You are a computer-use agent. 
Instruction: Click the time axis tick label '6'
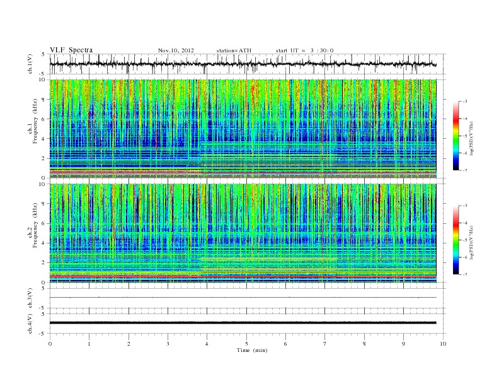coord(285,344)
